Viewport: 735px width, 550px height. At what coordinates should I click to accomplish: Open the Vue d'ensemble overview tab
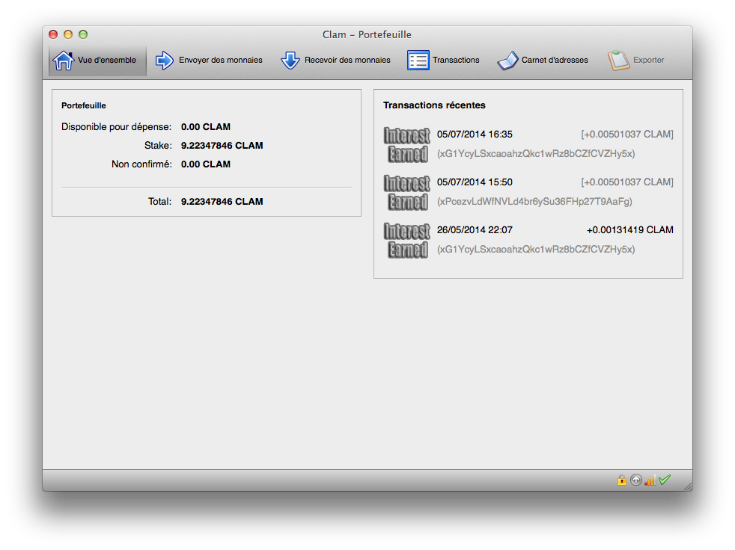pos(97,61)
